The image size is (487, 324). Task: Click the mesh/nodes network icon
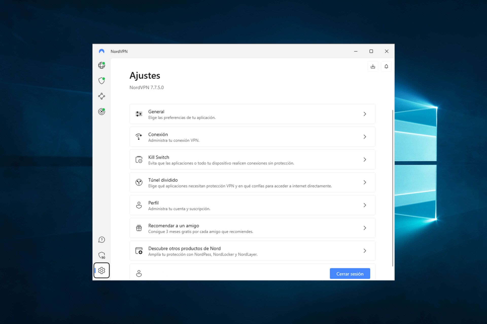[102, 95]
